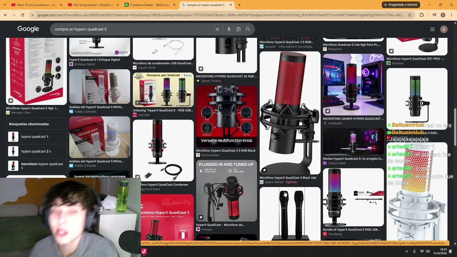The image size is (457, 257).
Task: Open the TikTok icon in the taskbar
Action: (144, 251)
